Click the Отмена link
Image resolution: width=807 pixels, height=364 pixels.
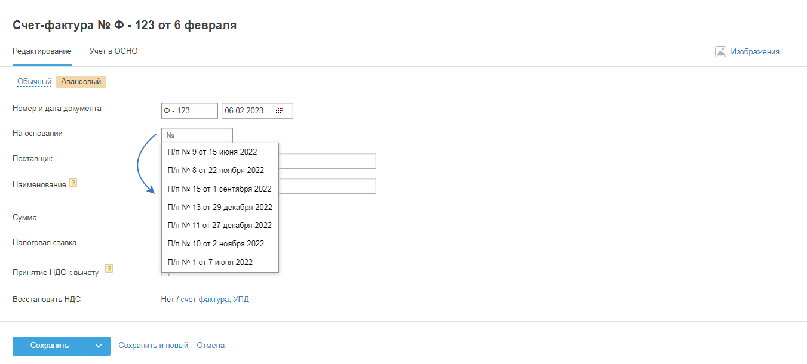click(211, 346)
